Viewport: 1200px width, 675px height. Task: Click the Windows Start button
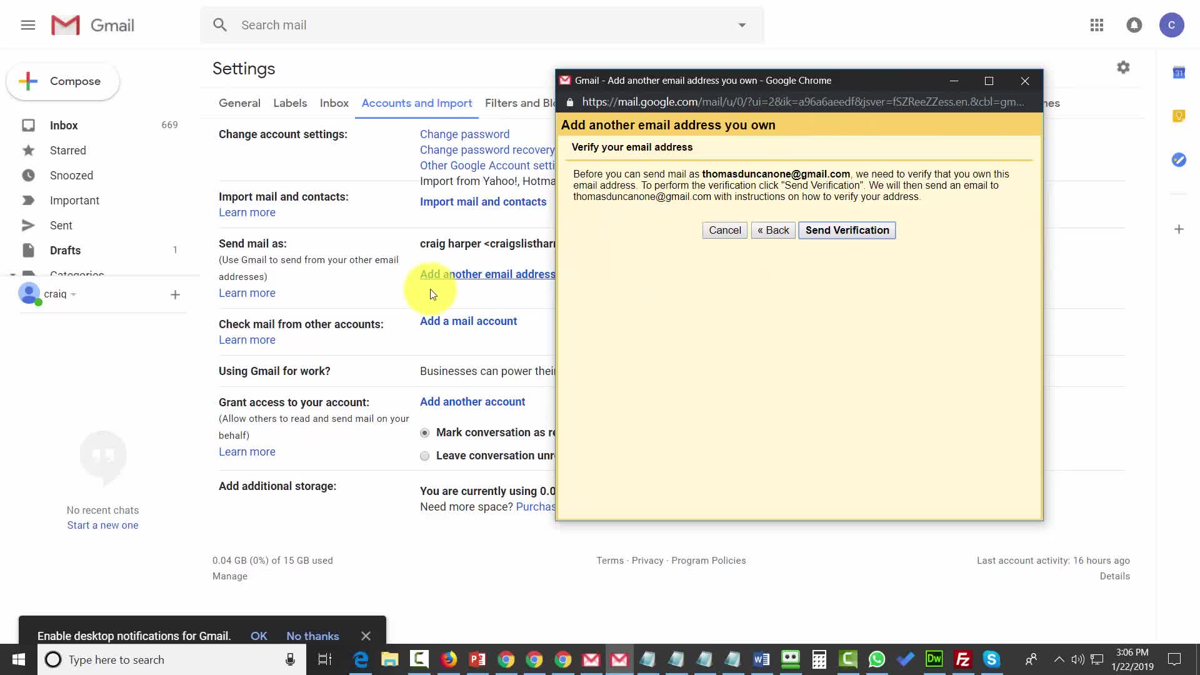(x=19, y=659)
